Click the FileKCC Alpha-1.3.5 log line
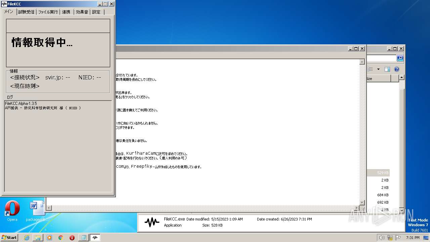The height and width of the screenshot is (242, 430). coord(21,104)
